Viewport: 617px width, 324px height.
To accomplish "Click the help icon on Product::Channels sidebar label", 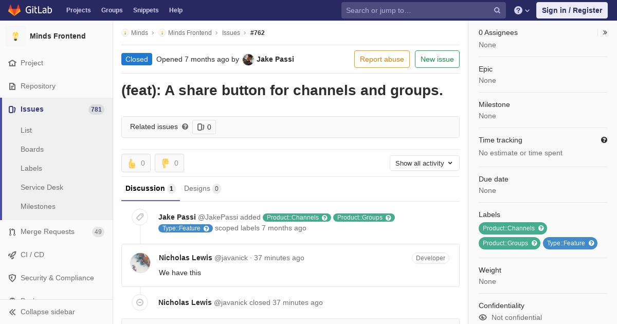I will pyautogui.click(x=541, y=228).
